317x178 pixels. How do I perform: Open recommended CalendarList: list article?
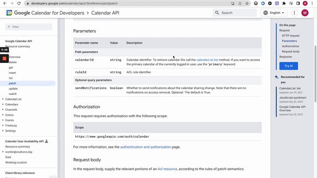point(290,89)
